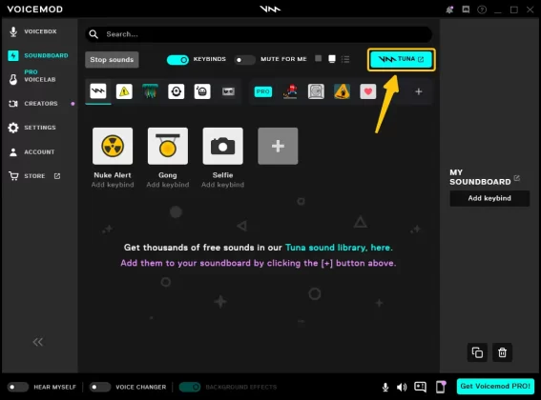Open Pro Voicelab in the sidebar
The width and height of the screenshot is (541, 400).
click(32, 76)
